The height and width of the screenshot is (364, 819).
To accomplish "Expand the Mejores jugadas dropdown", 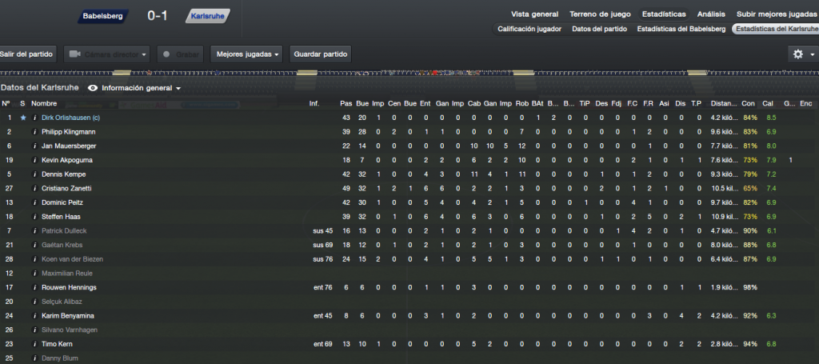I will (x=248, y=54).
